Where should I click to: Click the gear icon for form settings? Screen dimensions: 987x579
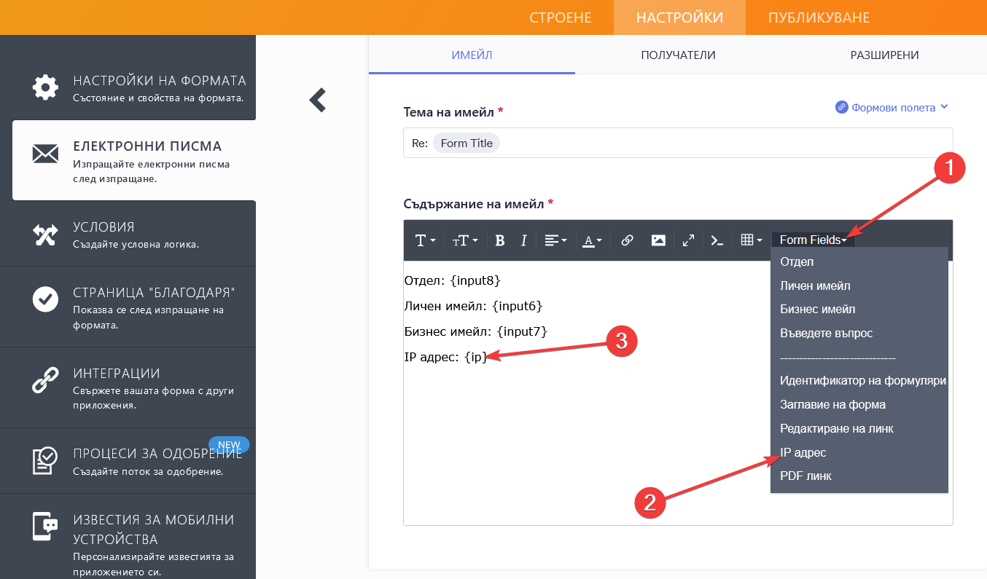click(45, 87)
